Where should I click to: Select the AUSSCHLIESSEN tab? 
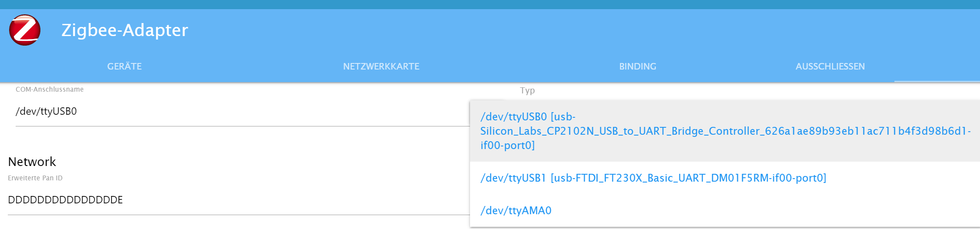pos(830,66)
